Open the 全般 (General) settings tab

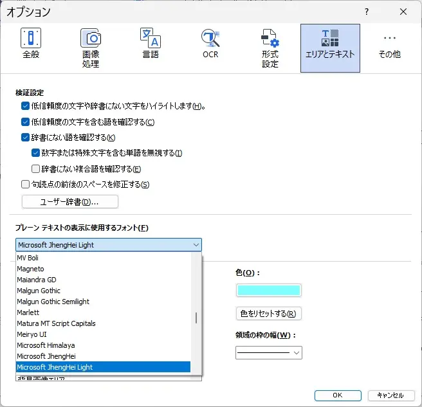pyautogui.click(x=31, y=44)
